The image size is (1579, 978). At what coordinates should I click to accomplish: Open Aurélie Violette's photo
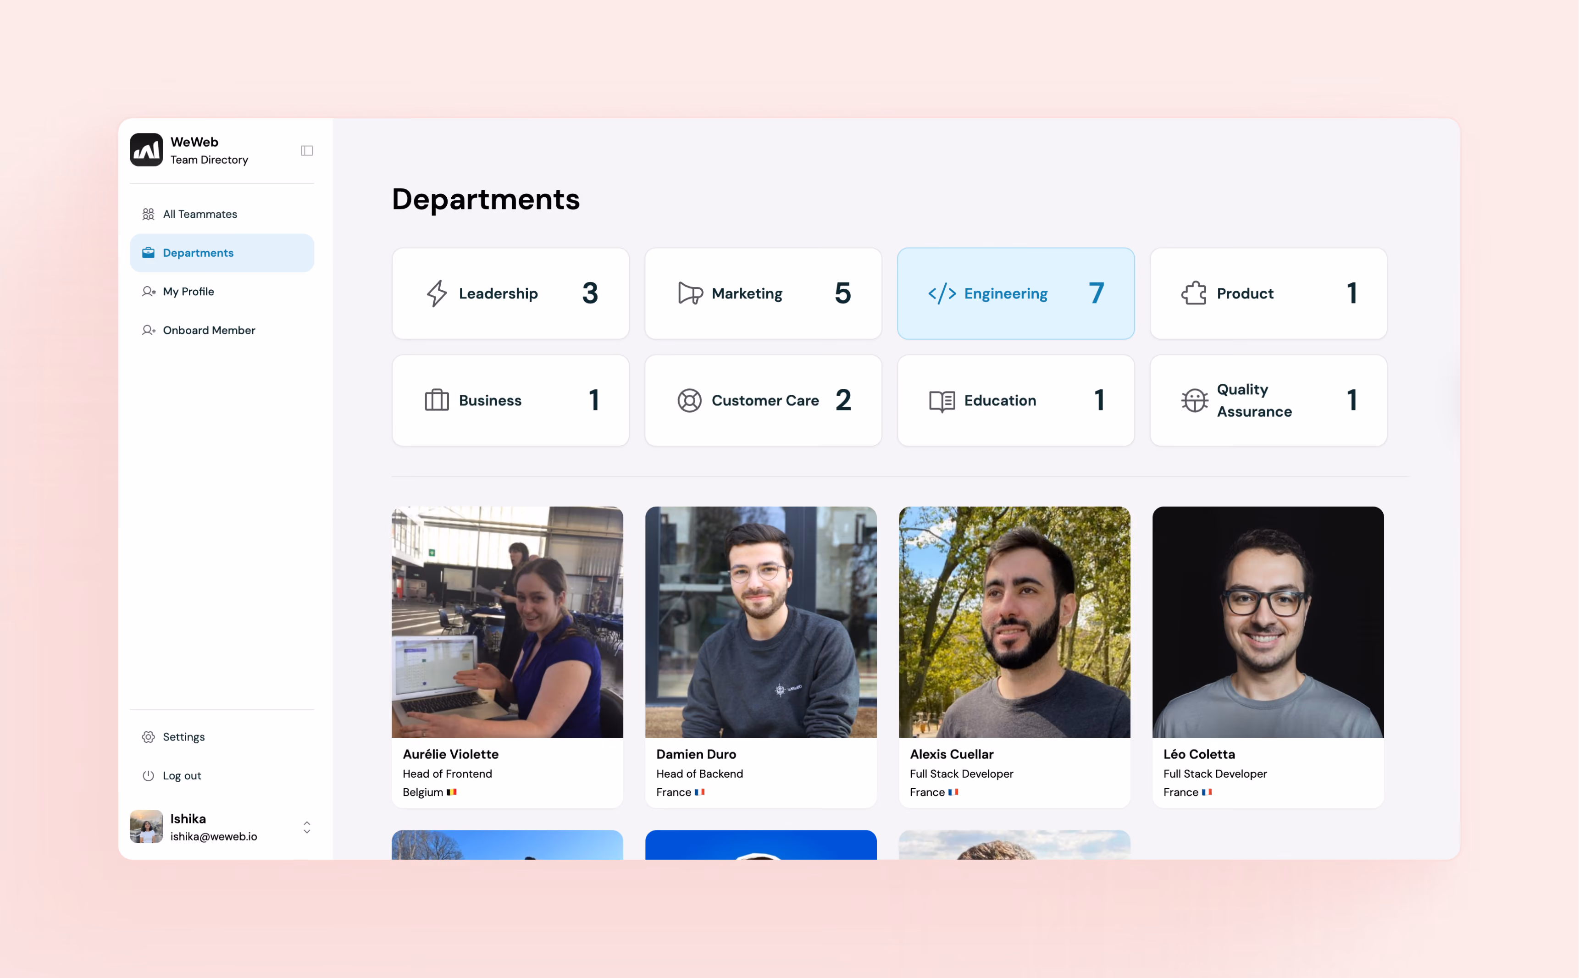(507, 622)
